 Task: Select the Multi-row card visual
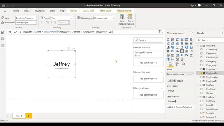tap(187, 51)
